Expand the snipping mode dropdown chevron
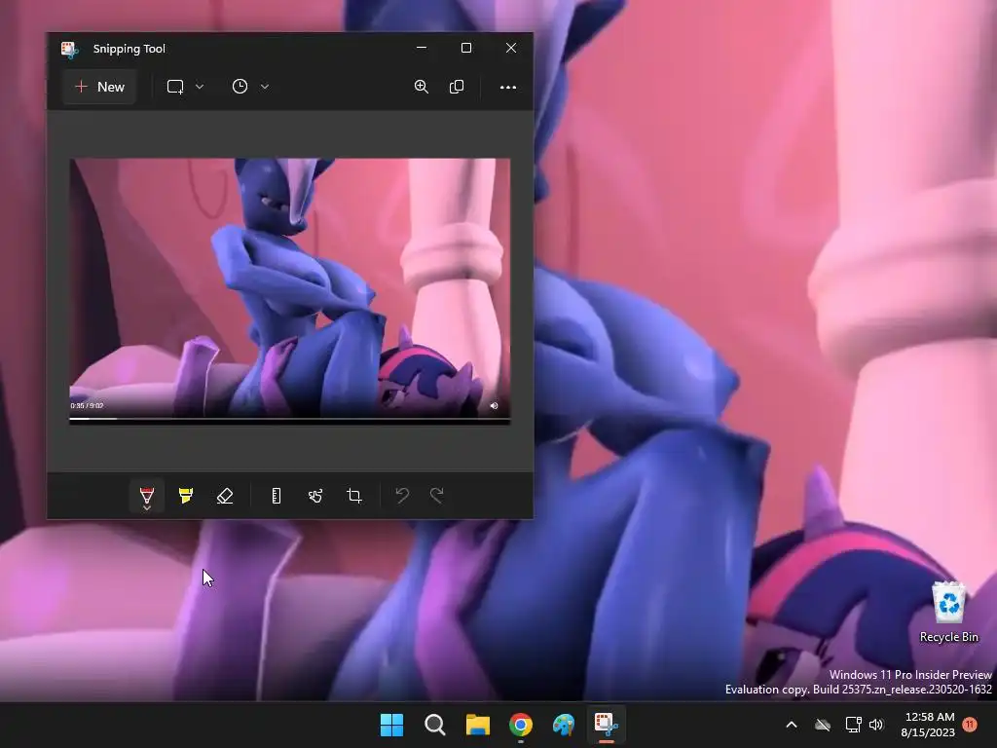The image size is (997, 748). (x=200, y=87)
